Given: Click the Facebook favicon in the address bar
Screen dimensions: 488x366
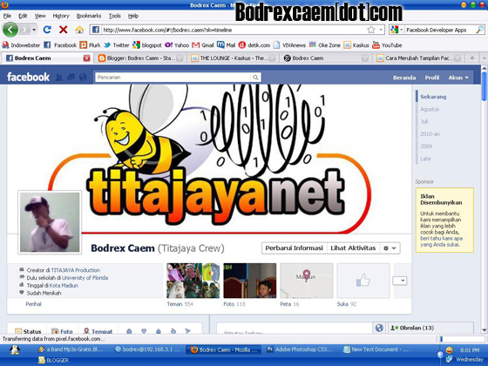Looking at the screenshot, I should 96,30.
